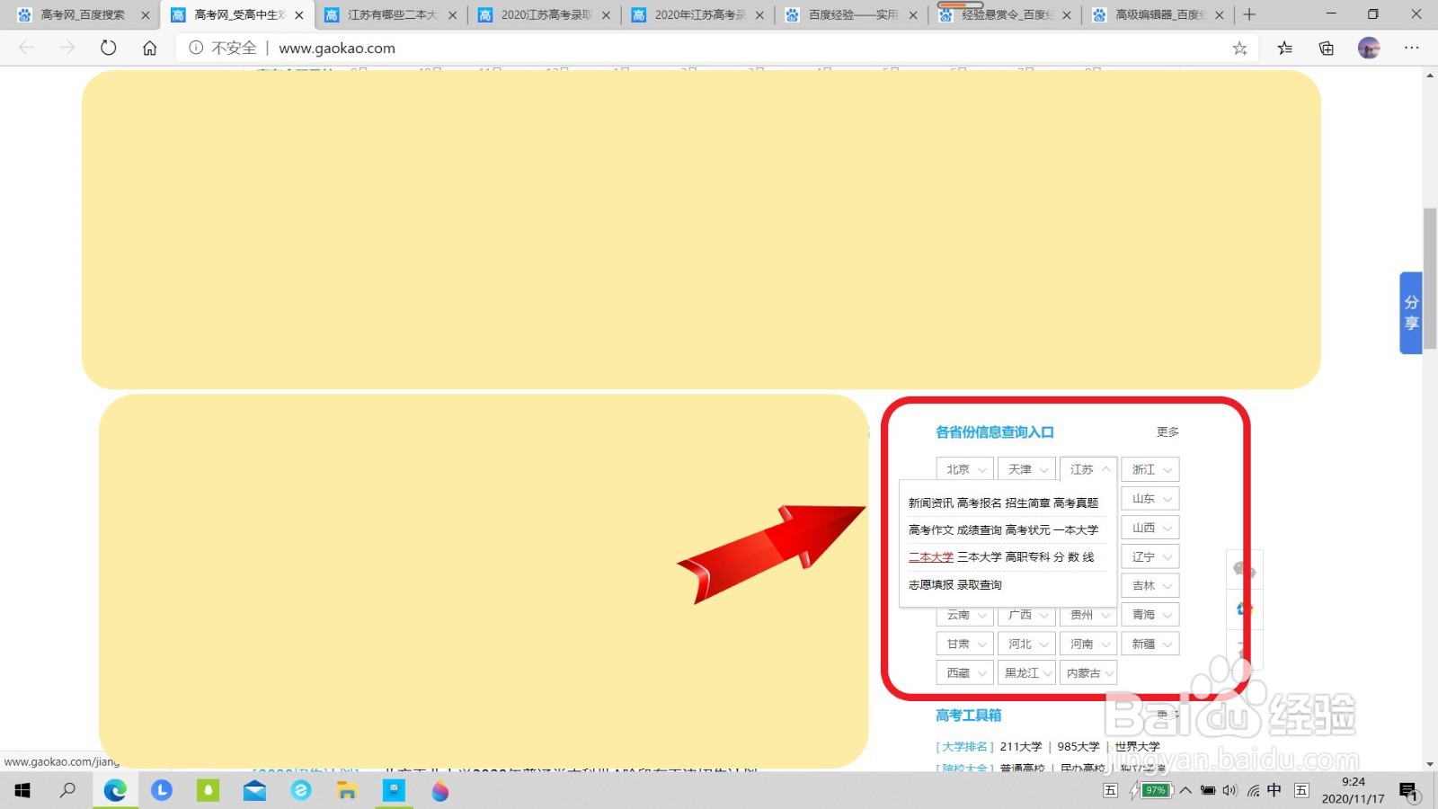Add this page to favorites with the star
Image resolution: width=1438 pixels, height=809 pixels.
coord(1239,48)
